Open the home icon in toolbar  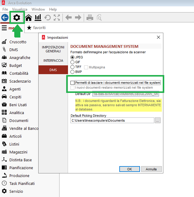point(29,18)
